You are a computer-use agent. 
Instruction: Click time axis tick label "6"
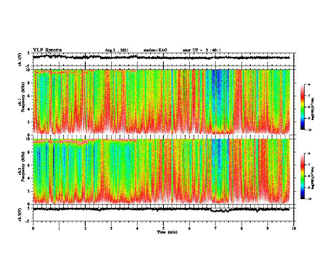(190, 228)
